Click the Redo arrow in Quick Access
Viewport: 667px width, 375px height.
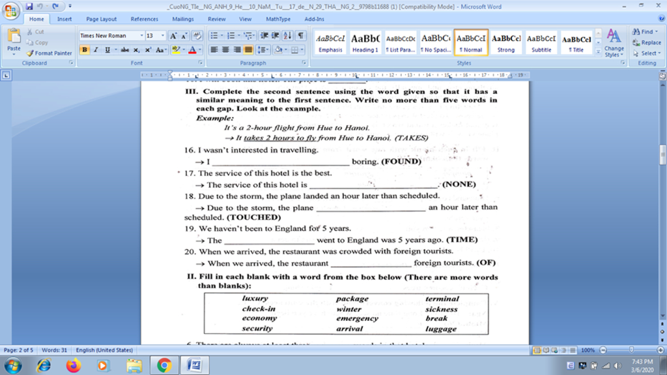pos(55,7)
